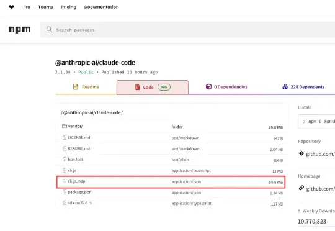Open the bun.lock file

point(76,160)
